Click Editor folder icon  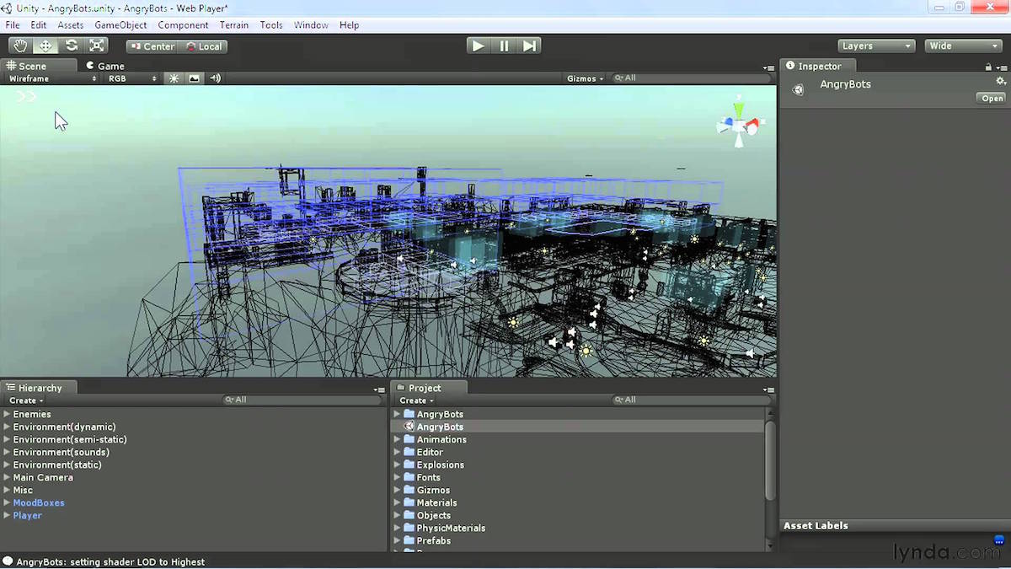409,452
